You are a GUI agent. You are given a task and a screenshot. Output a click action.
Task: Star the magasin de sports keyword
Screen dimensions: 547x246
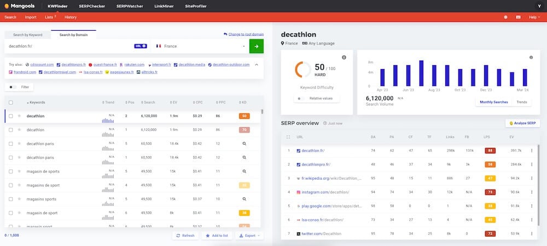pos(20,171)
